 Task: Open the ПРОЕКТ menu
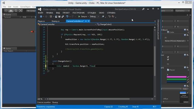(66, 13)
